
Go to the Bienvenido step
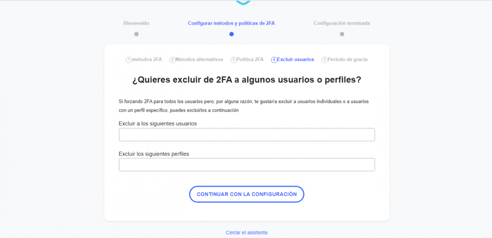pyautogui.click(x=136, y=23)
